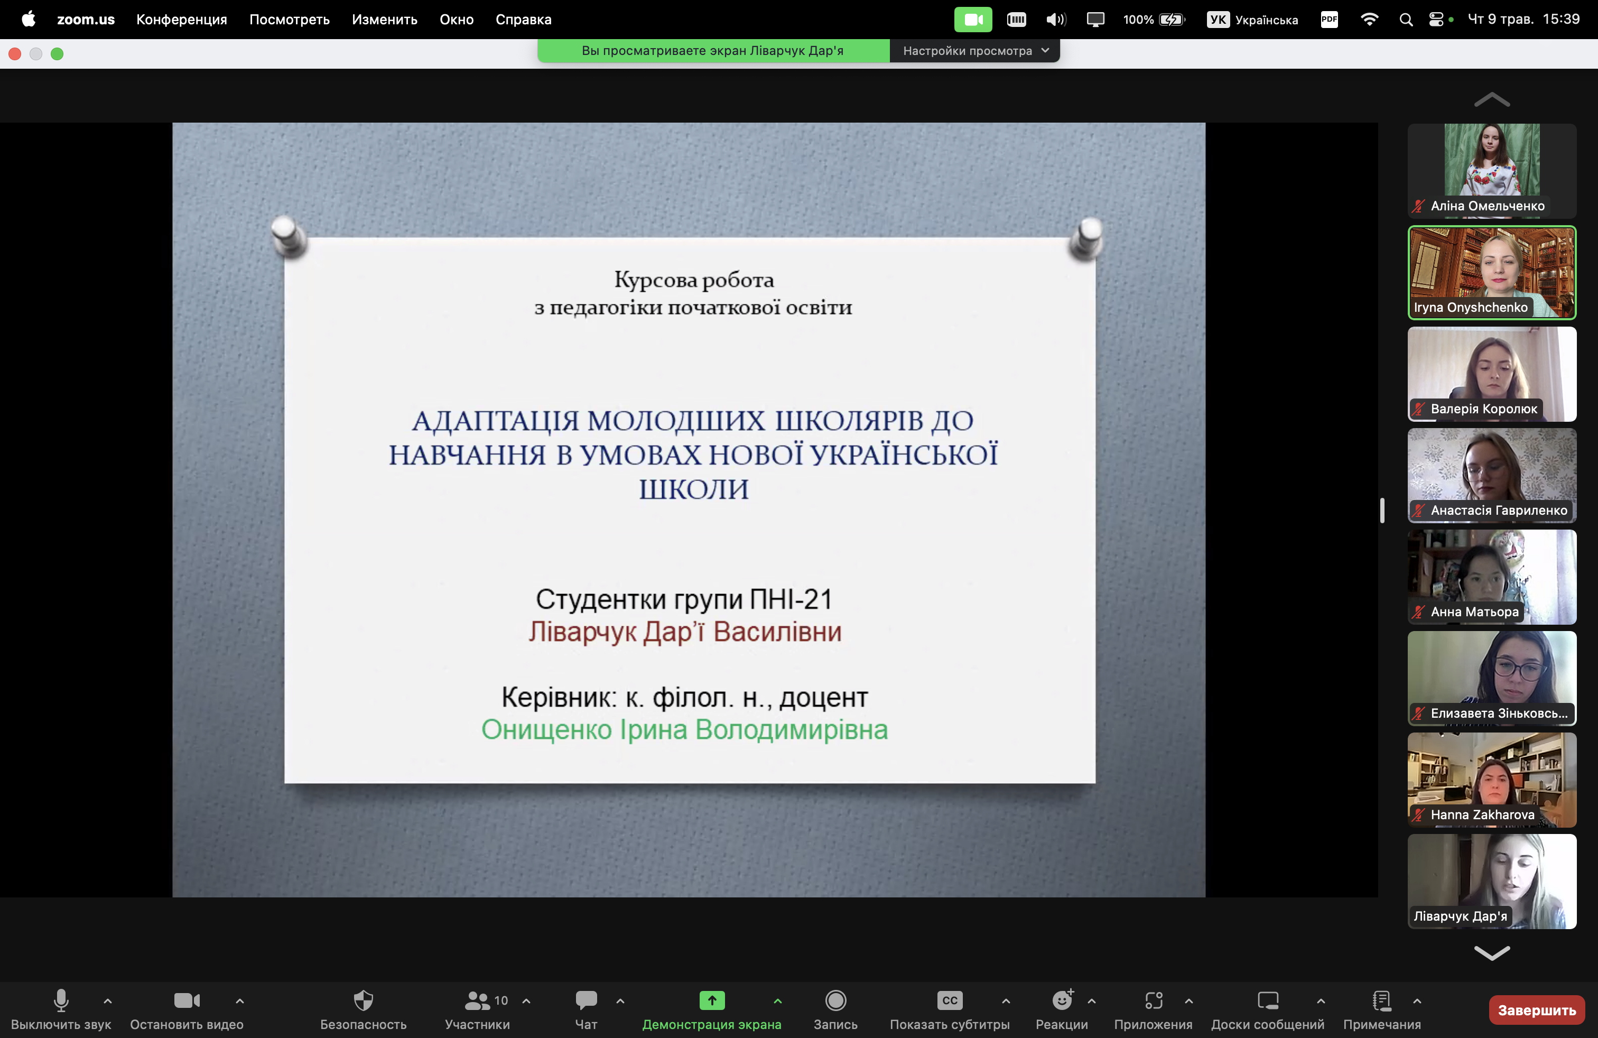
Task: Open the Посмотреть menu
Action: click(290, 19)
